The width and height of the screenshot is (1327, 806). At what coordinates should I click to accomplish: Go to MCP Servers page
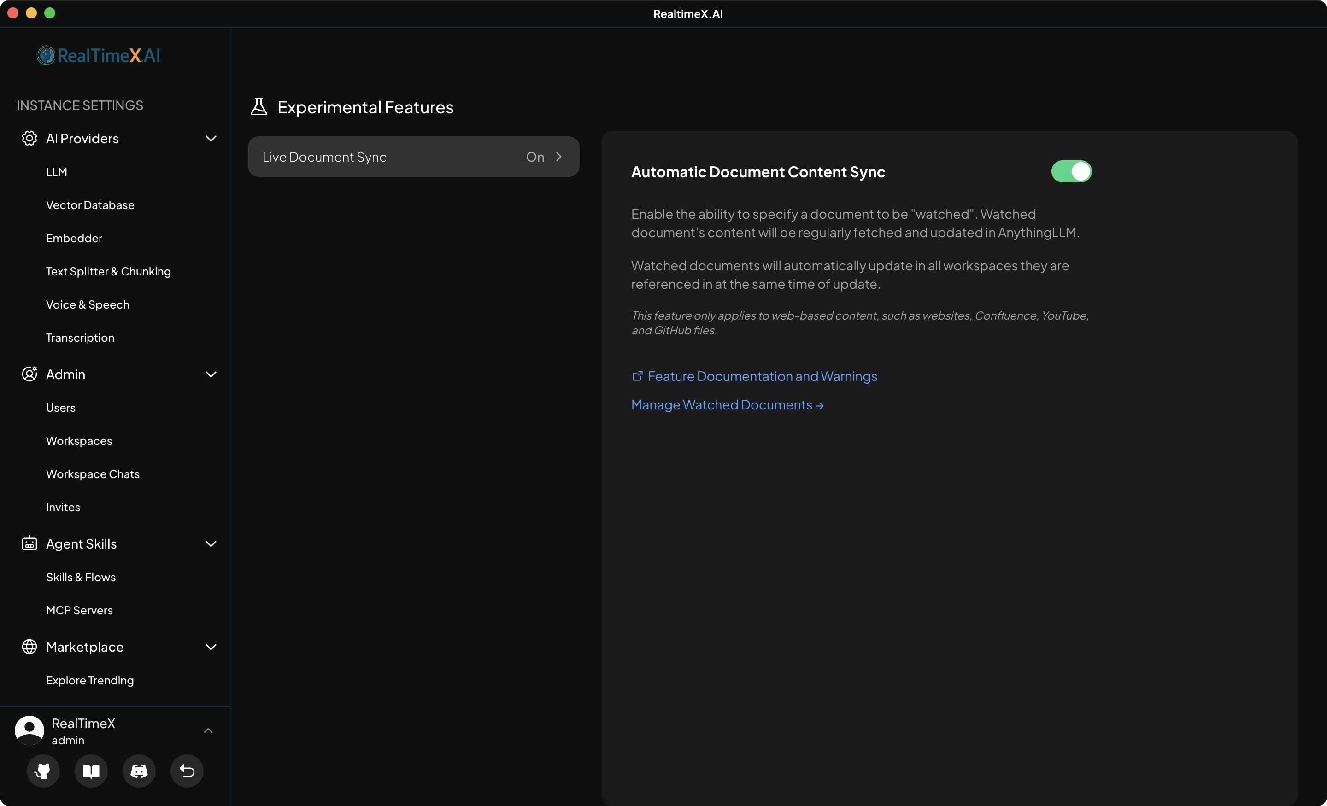pyautogui.click(x=79, y=610)
